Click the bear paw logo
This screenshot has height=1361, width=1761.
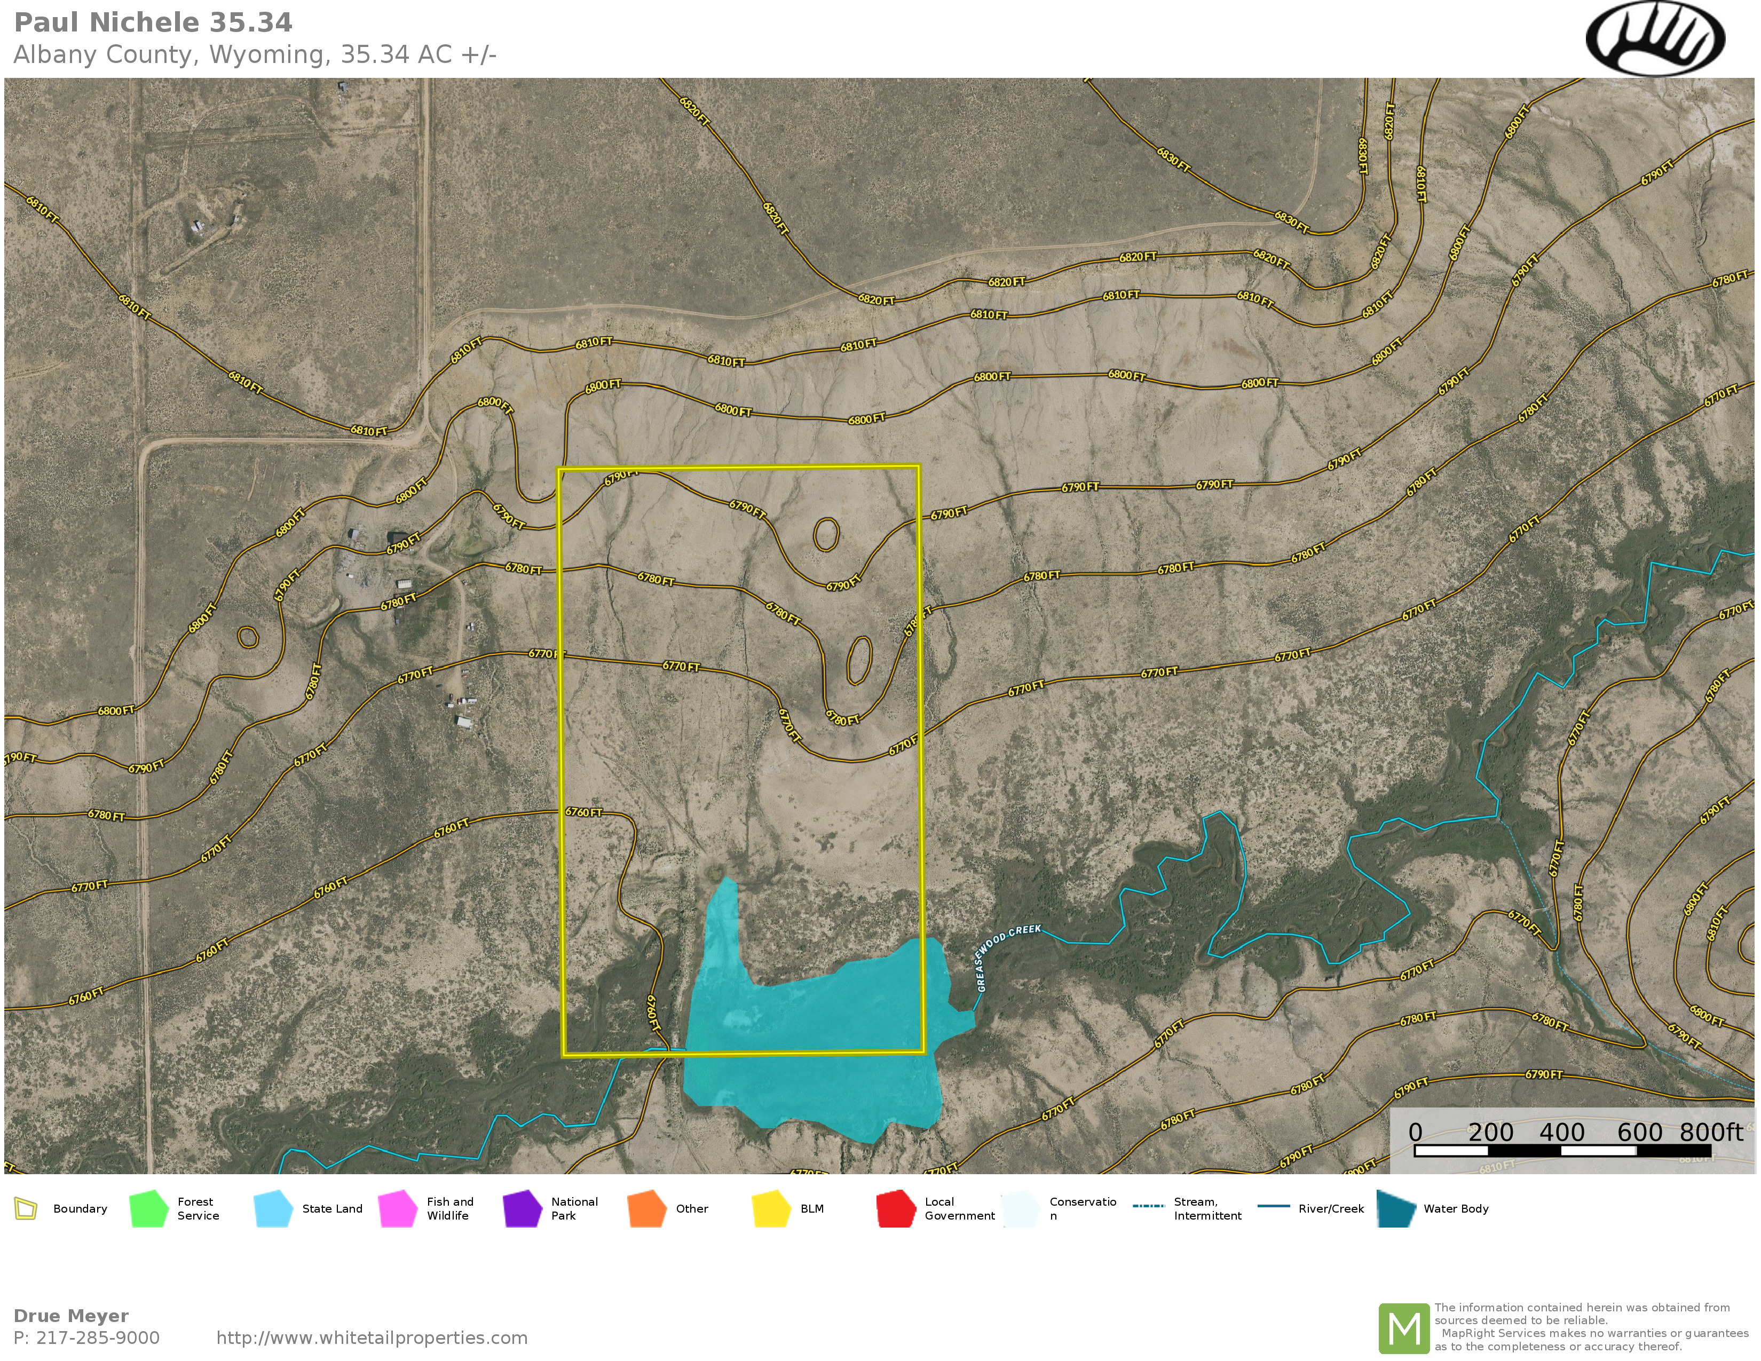tap(1655, 39)
